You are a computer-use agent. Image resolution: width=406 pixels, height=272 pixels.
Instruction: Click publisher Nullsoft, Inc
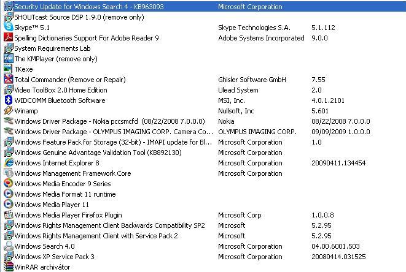[x=236, y=111]
